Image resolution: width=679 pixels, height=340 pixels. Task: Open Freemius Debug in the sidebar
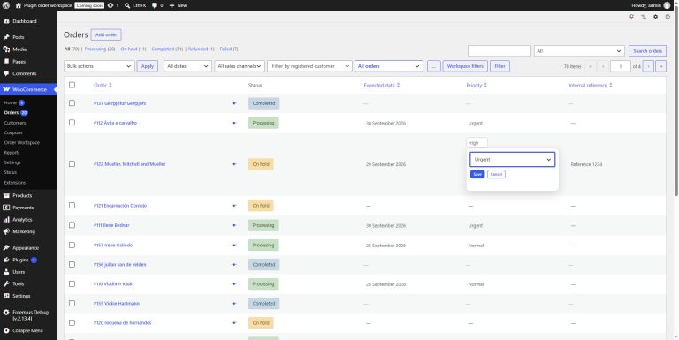tap(28, 315)
